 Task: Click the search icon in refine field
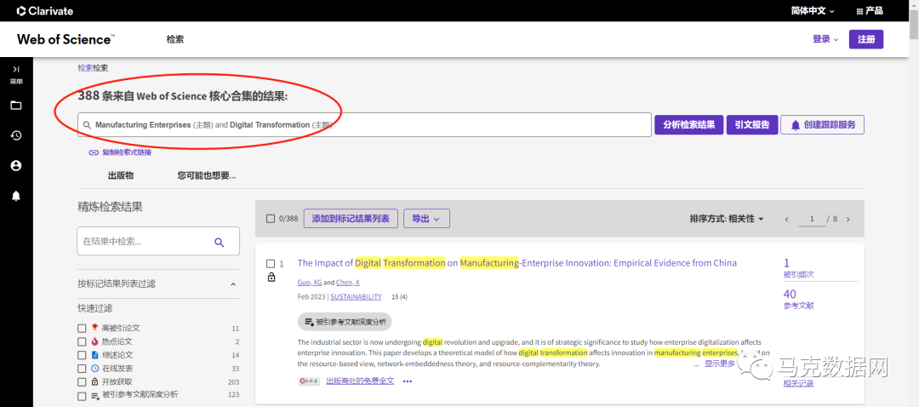220,242
